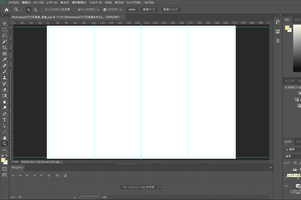Select the Pen tool

pos(5,114)
